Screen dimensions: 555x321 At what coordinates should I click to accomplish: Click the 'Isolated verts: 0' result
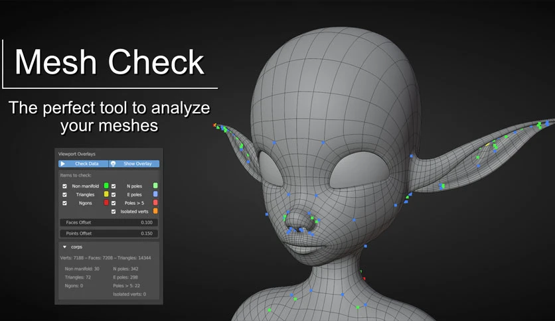tap(129, 294)
